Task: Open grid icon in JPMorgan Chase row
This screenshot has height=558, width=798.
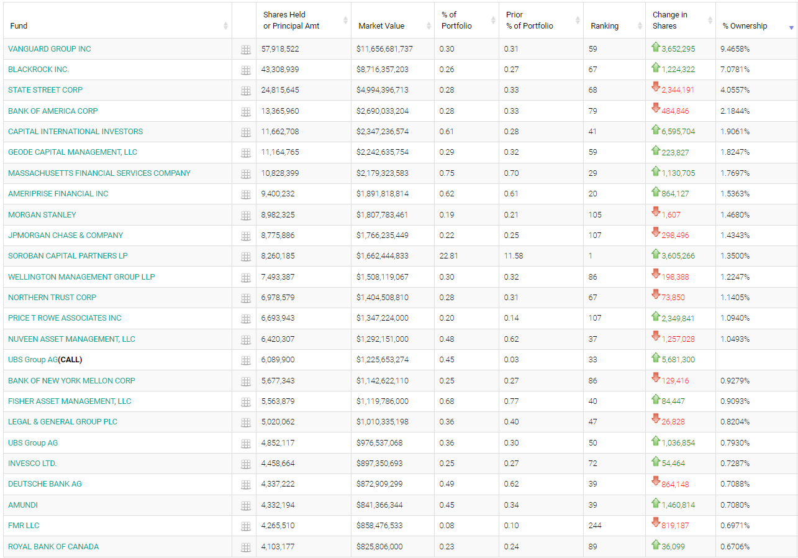Action: pos(245,236)
